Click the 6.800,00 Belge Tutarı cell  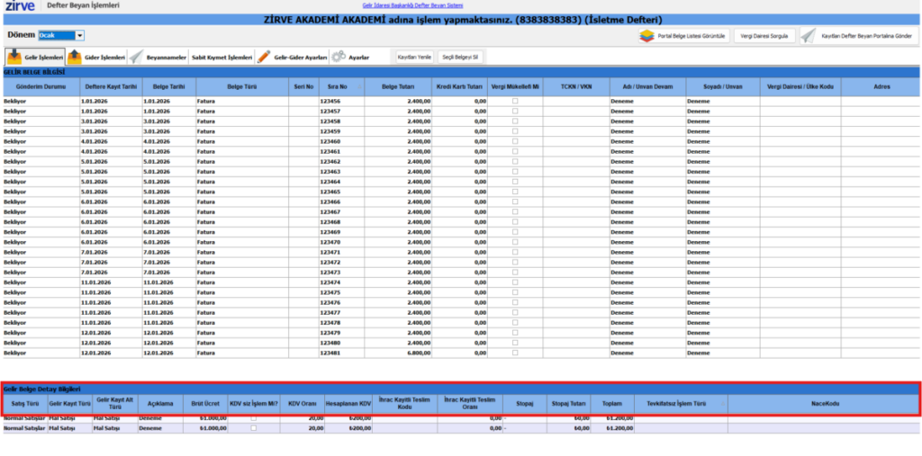pos(398,353)
